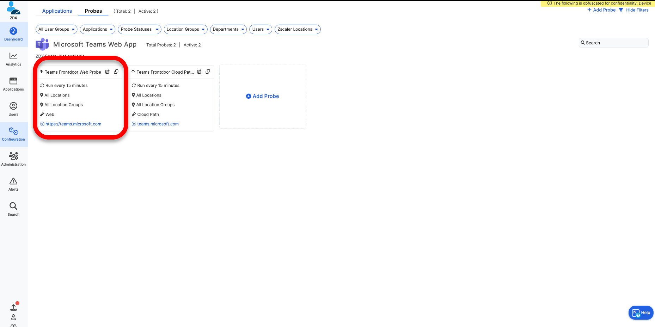Expand the Probe Statuses dropdown

(140, 29)
